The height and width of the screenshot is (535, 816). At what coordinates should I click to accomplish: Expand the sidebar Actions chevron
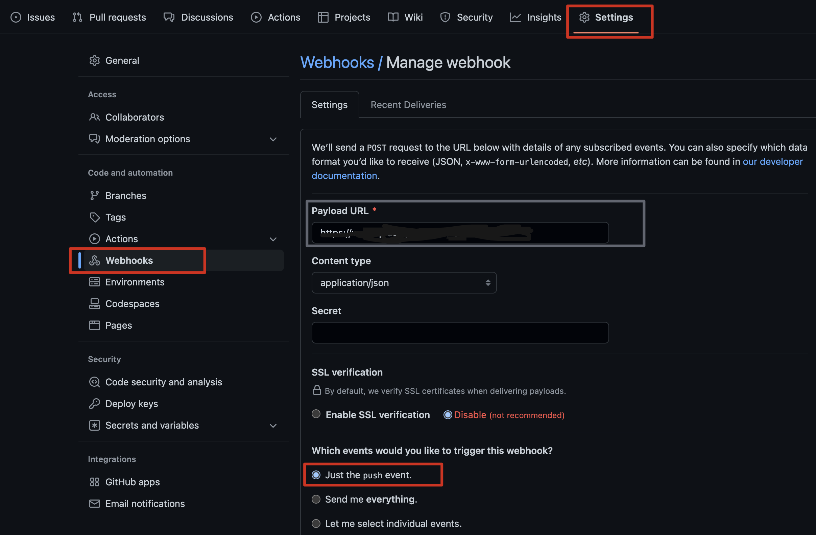(273, 239)
